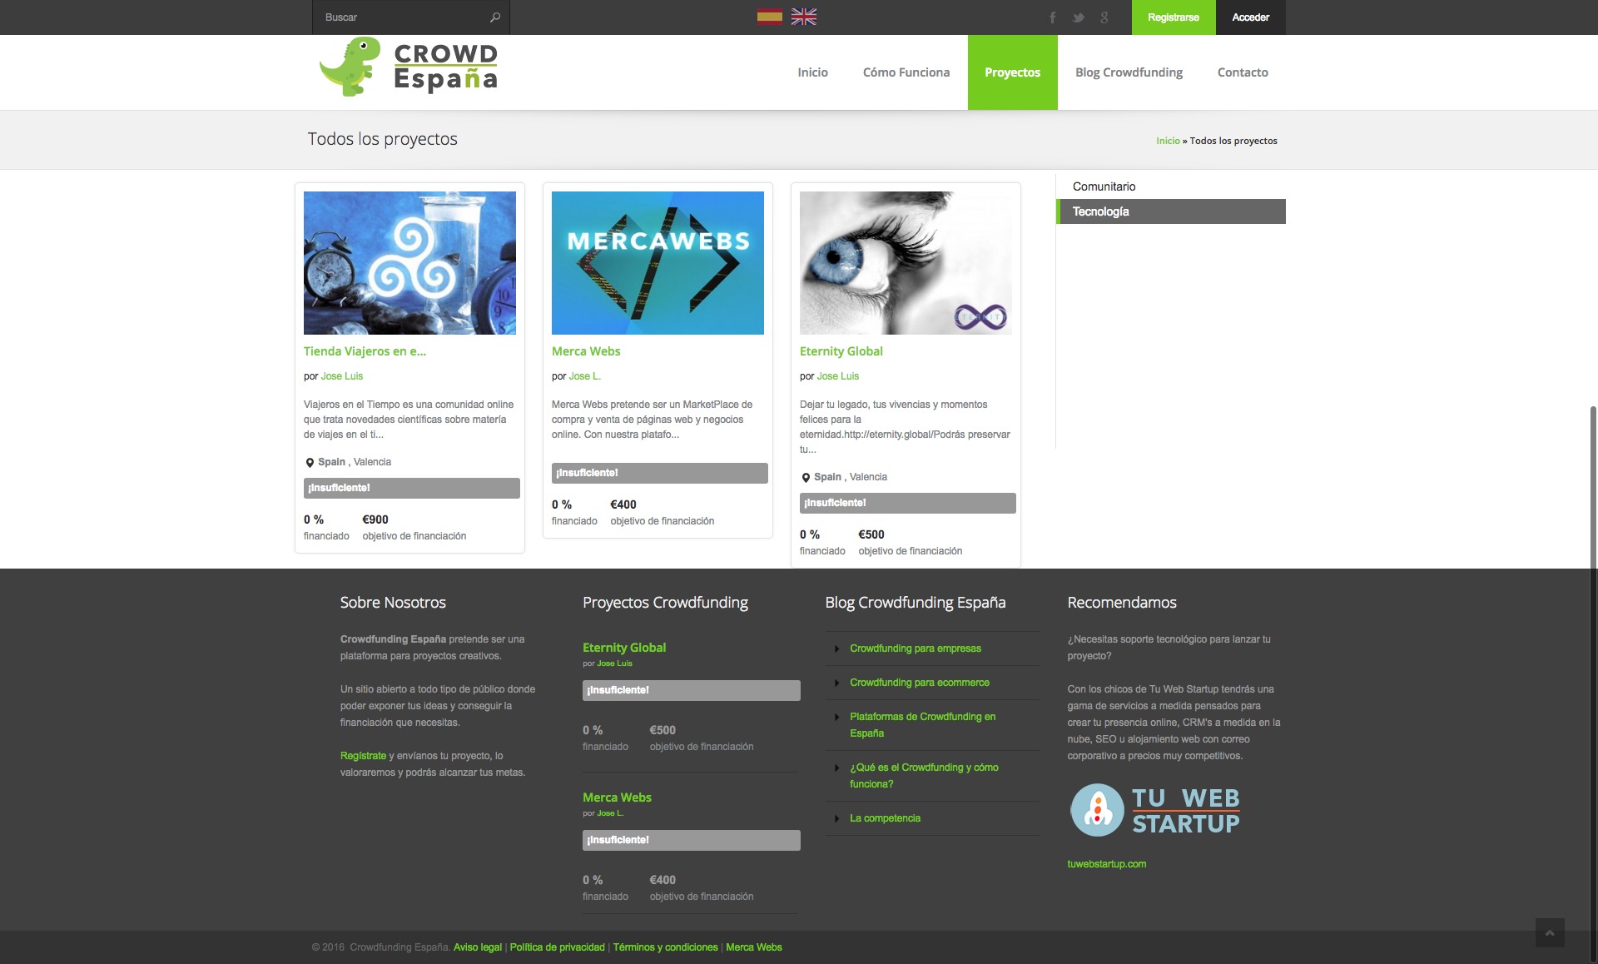The width and height of the screenshot is (1598, 964).
Task: Open the Eternity Global eye thumbnail
Action: pos(906,263)
